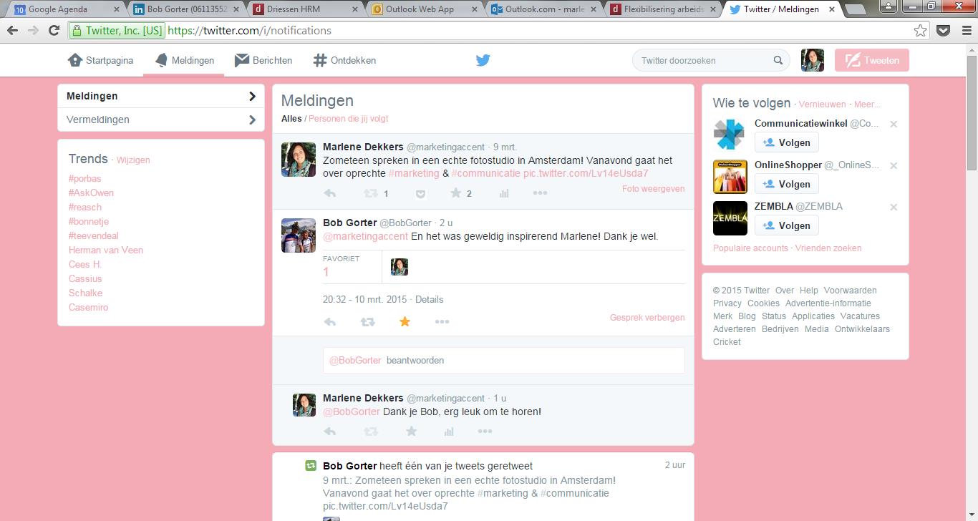This screenshot has height=521, width=978.
Task: Click #marketing hashtag in Marlene's tweet
Action: point(414,173)
